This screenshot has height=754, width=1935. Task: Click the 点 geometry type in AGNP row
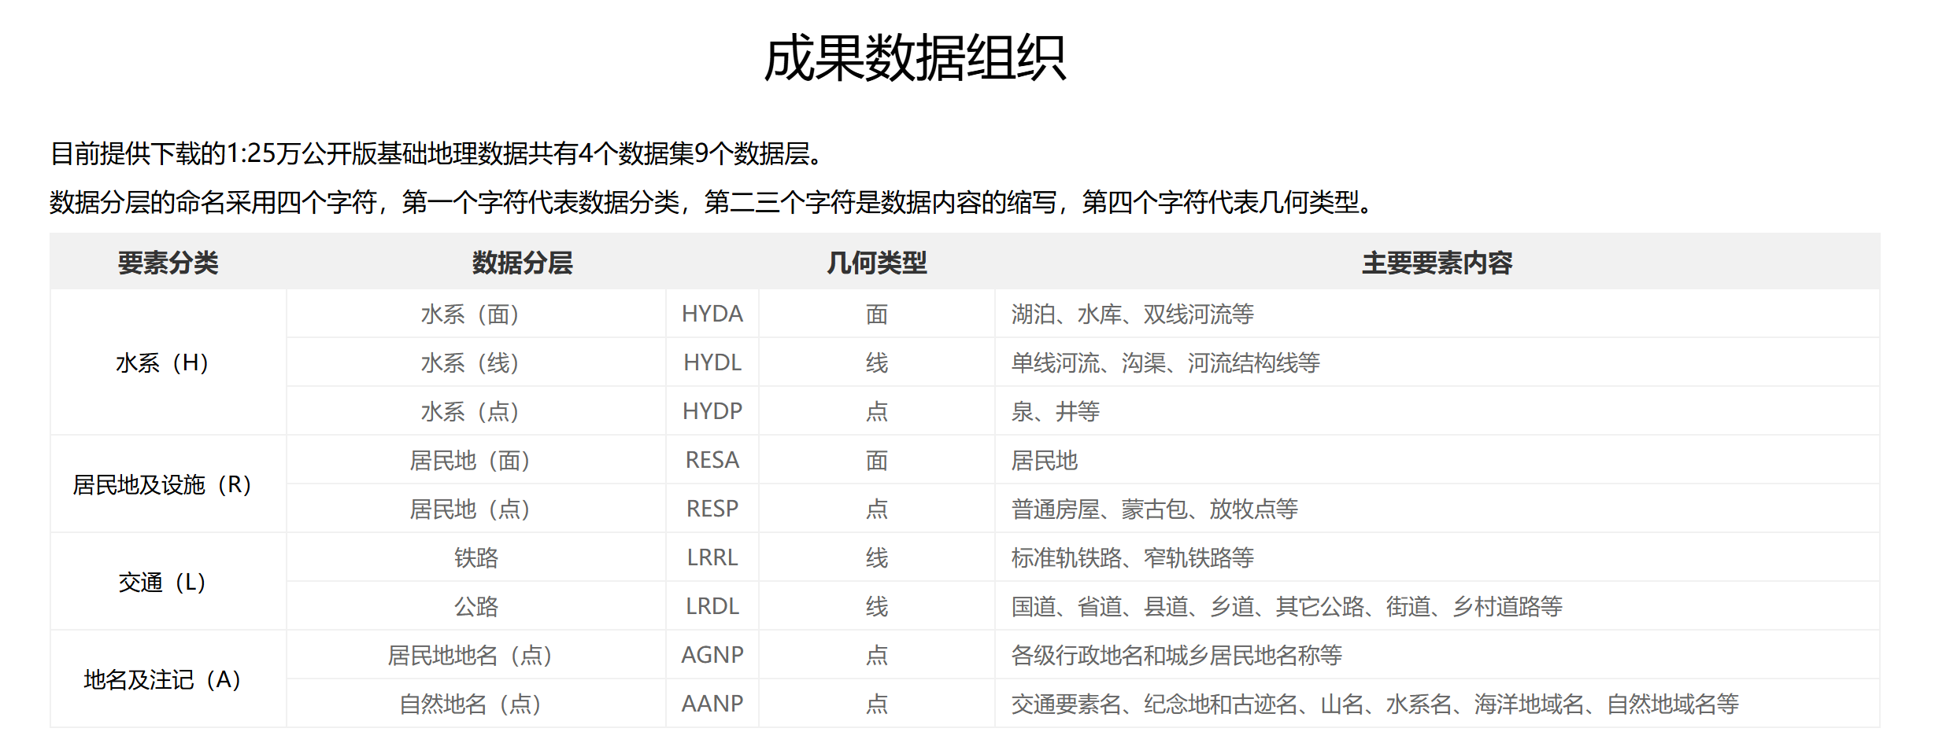pyautogui.click(x=877, y=655)
